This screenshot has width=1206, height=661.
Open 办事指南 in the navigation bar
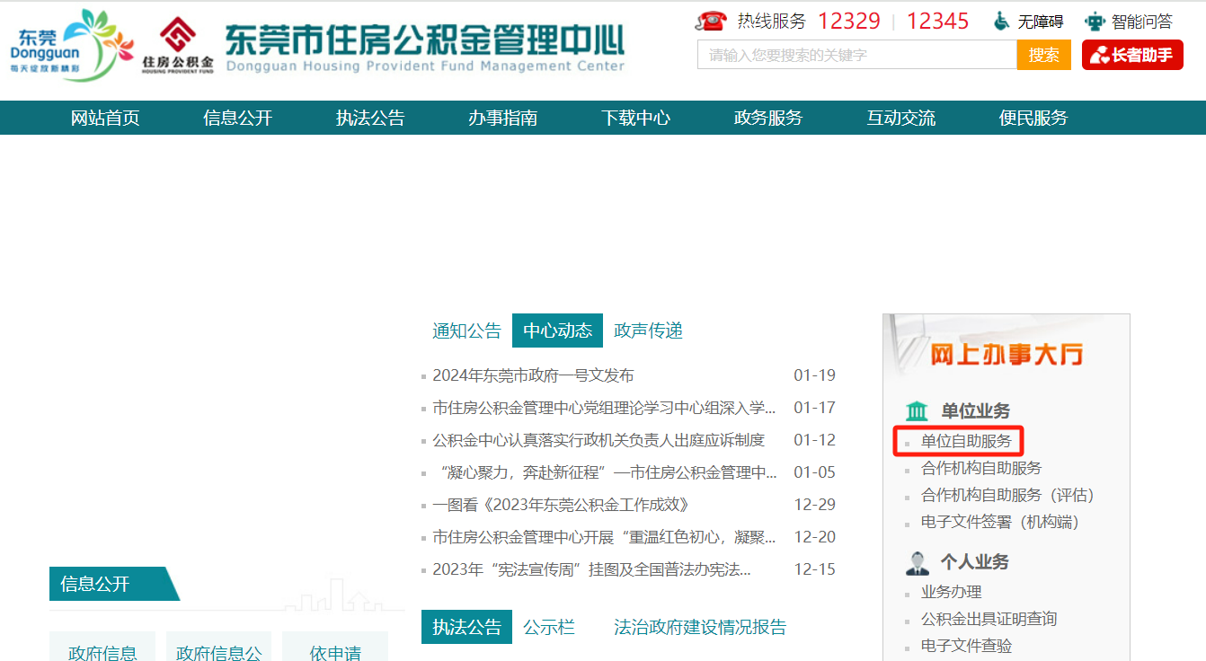click(x=502, y=118)
